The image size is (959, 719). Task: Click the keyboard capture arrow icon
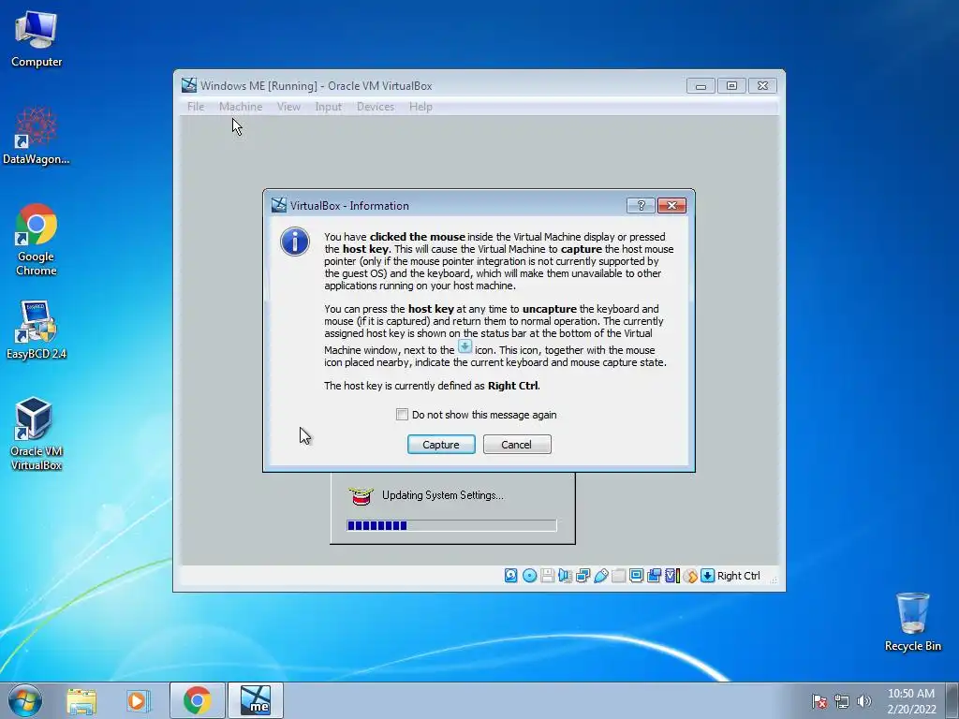(708, 576)
